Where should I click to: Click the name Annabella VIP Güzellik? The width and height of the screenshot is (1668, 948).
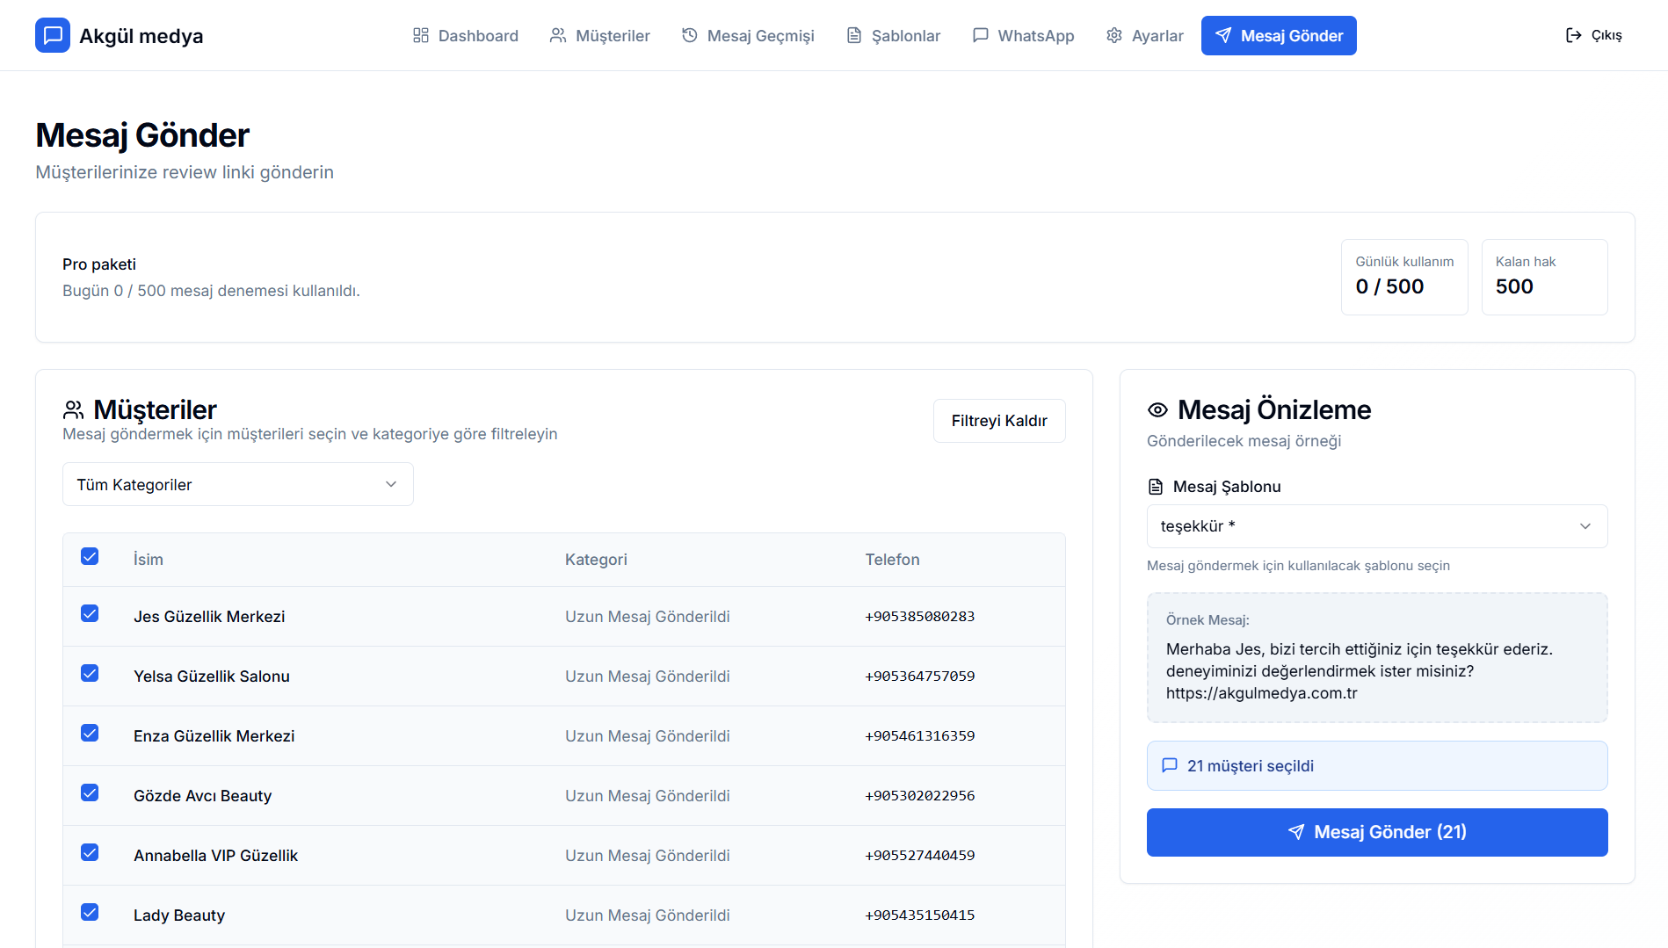215,856
